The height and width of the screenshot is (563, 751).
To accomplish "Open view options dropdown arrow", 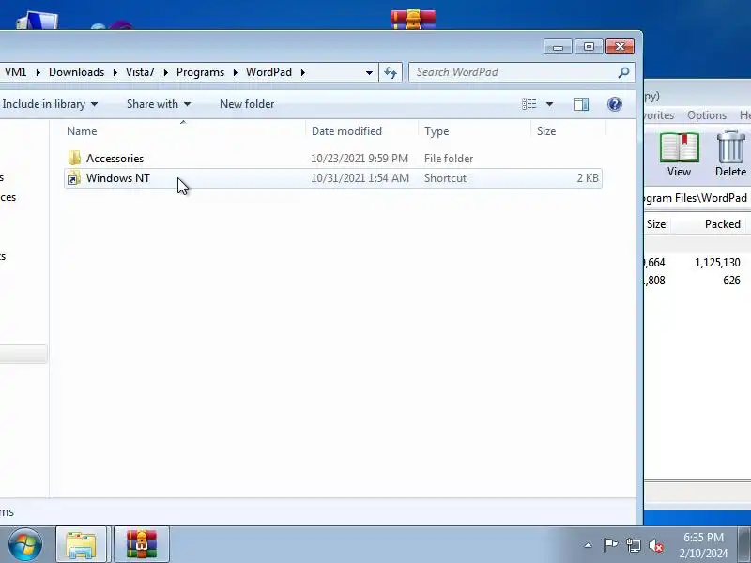I will point(549,104).
